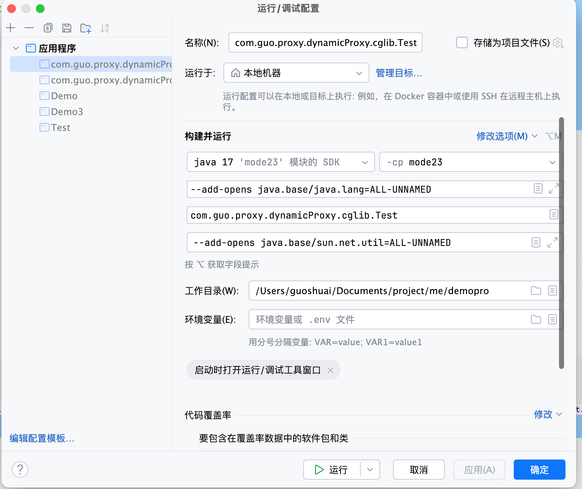Viewport: 582px width, 489px height.
Task: Open the 本地机器 run target dropdown
Action: pos(296,73)
